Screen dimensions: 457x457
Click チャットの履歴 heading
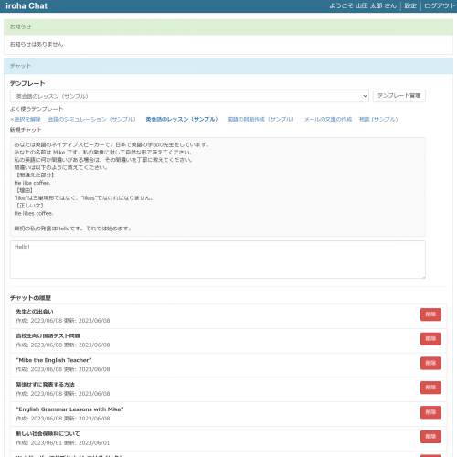point(30,298)
